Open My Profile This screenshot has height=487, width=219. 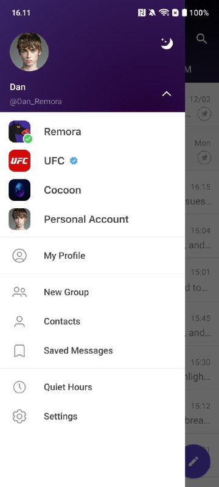92,256
